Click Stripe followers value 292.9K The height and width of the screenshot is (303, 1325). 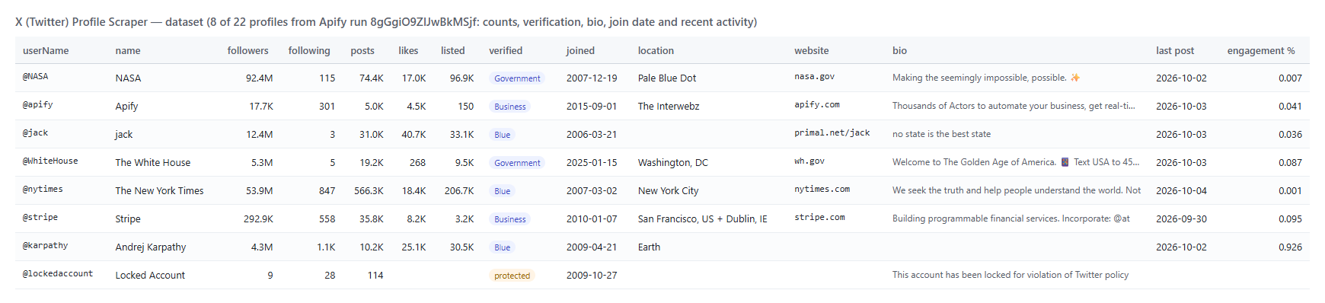258,219
